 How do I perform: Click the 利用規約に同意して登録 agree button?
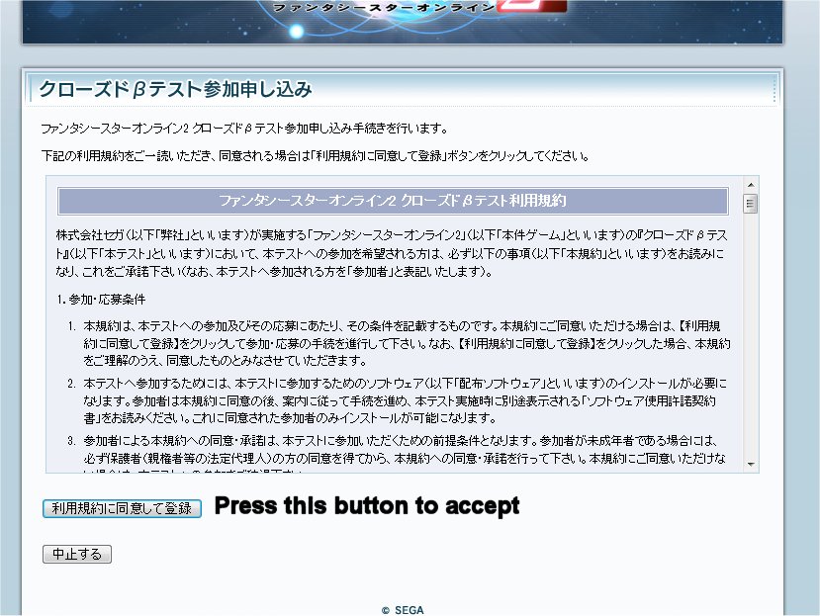122,508
